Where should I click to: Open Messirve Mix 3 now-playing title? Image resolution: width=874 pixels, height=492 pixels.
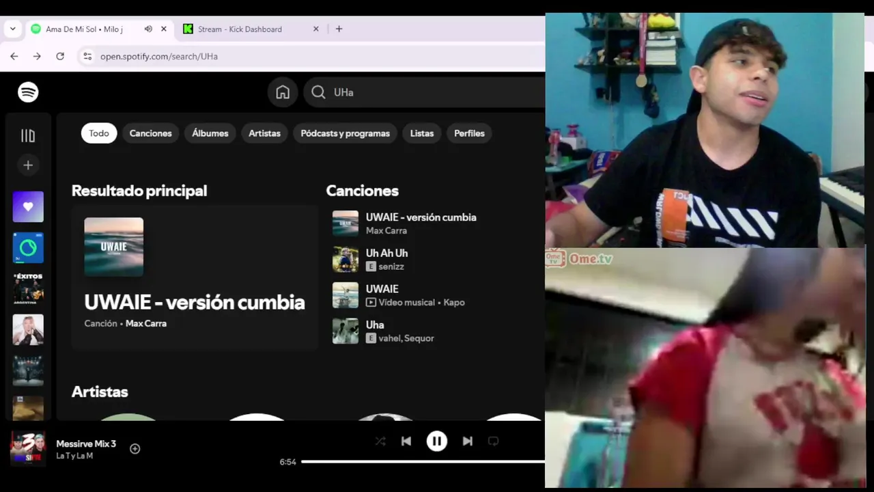click(86, 443)
